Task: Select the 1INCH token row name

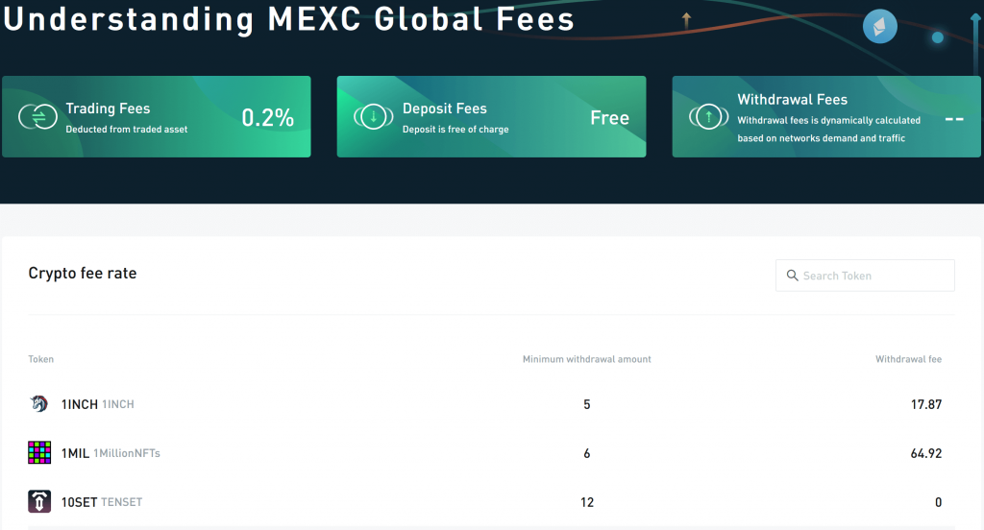Action: coord(97,404)
